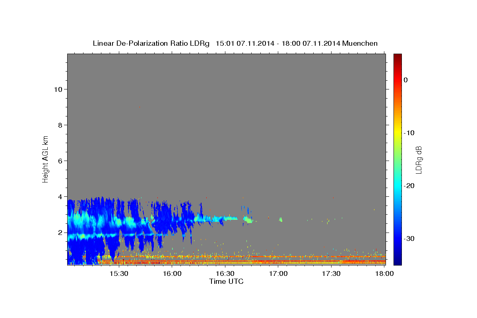Viewport: 477px width, 318px height.
Task: Click the 17:00 time tick label
Action: point(278,274)
